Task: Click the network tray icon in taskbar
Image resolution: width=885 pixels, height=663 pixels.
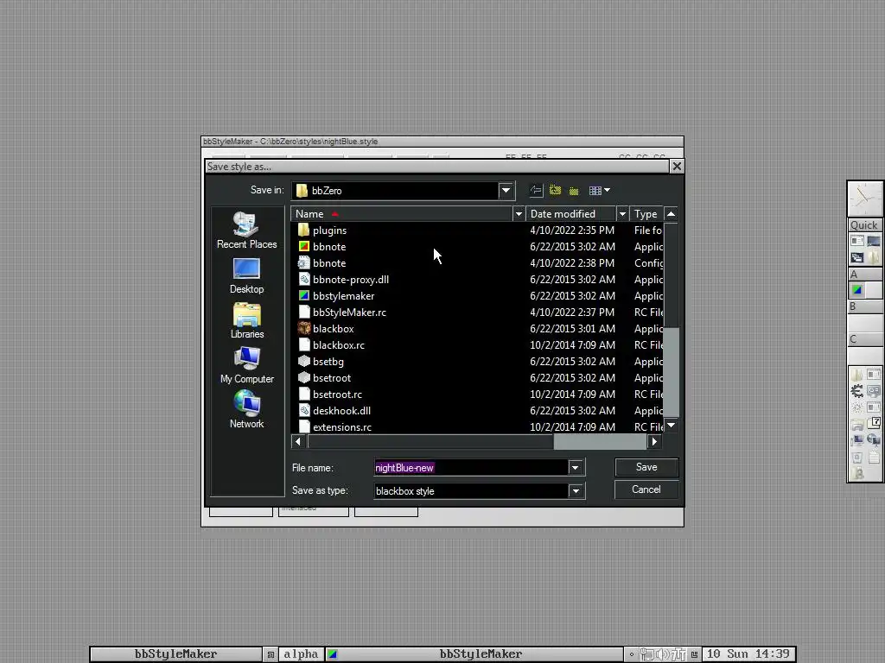Action: (646, 654)
